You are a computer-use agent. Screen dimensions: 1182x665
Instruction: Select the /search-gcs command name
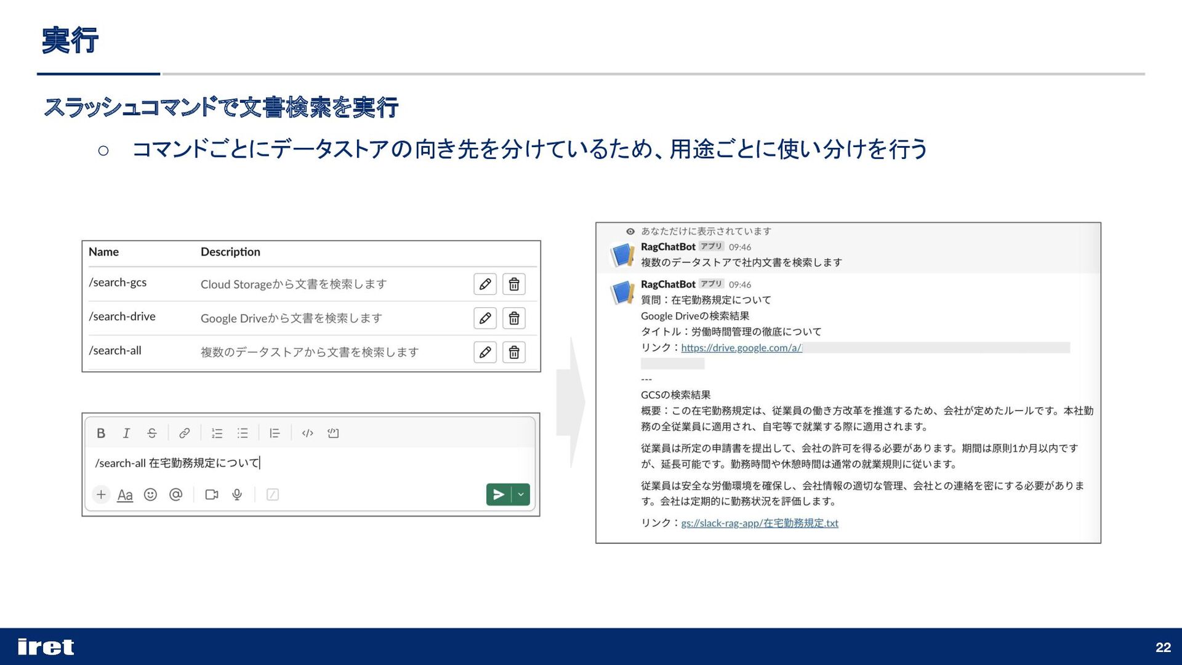(x=118, y=283)
